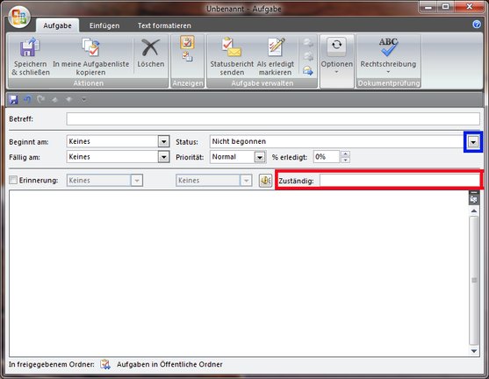The width and height of the screenshot is (489, 379).
Task: Open the Beginnt am date dropdown
Action: click(x=163, y=141)
